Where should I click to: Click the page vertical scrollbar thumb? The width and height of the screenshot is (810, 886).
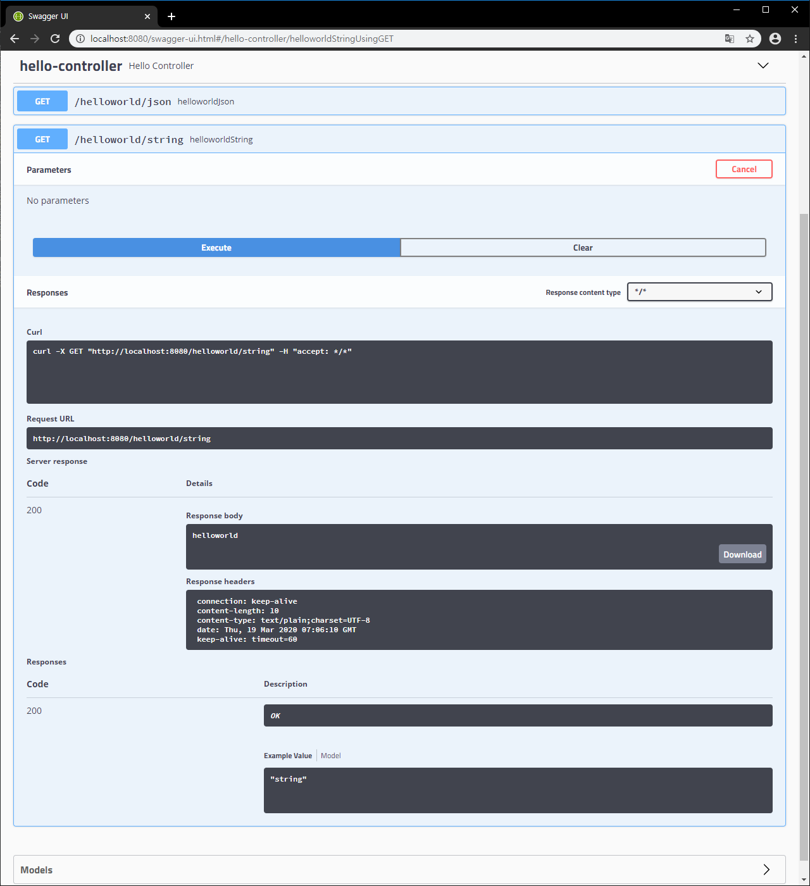pyautogui.click(x=804, y=537)
